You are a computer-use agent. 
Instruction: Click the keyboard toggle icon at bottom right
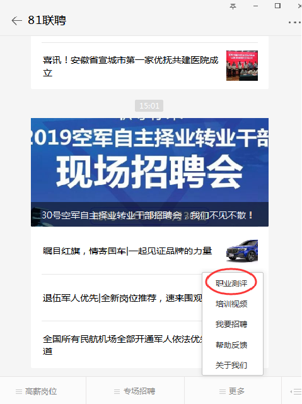point(296,391)
